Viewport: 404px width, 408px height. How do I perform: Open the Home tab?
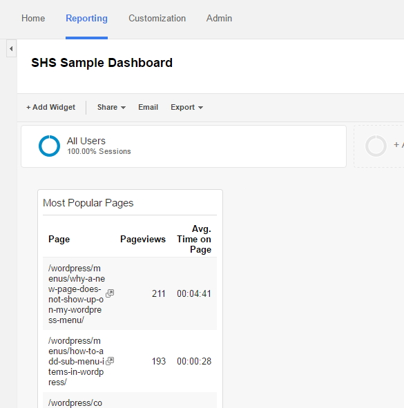click(x=33, y=19)
